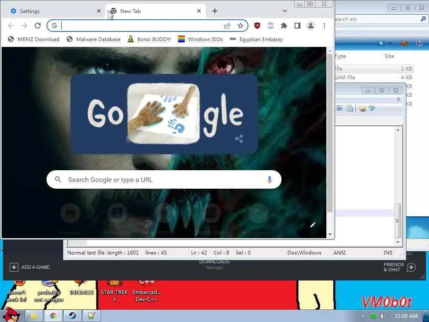Open the Egyptian Embassy bookmark
The height and width of the screenshot is (322, 429).
256,39
